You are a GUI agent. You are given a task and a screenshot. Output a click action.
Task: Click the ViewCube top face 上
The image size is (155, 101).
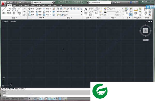pyautogui.click(x=146, y=30)
